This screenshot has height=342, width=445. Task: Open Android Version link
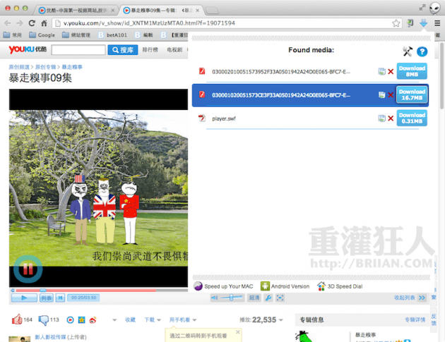click(x=285, y=286)
